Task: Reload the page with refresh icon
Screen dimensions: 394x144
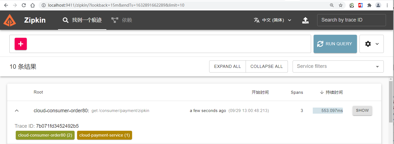Action: click(24, 5)
